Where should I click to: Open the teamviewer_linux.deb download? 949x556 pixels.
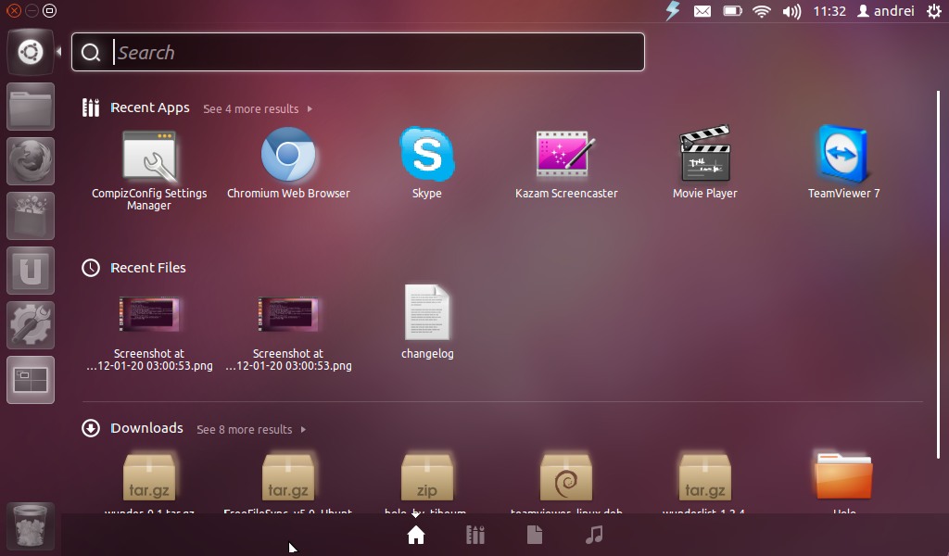point(566,475)
